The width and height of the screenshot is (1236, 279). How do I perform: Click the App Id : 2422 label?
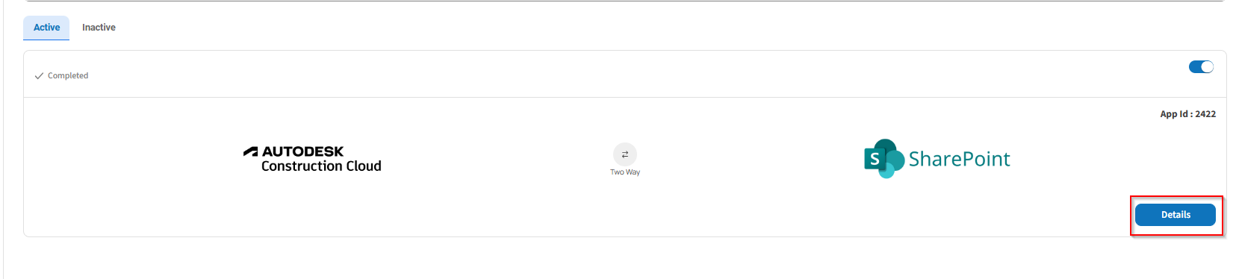1187,114
